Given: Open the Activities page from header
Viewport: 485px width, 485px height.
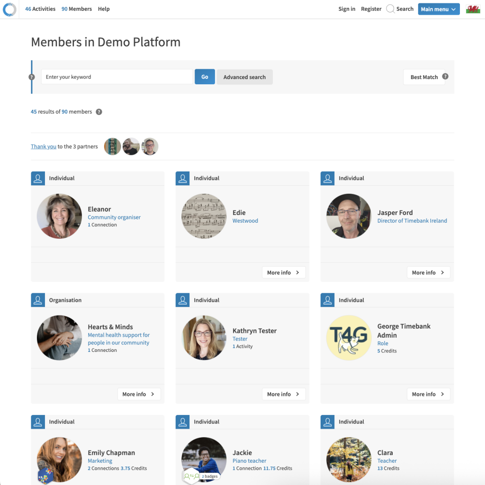Looking at the screenshot, I should coord(40,9).
